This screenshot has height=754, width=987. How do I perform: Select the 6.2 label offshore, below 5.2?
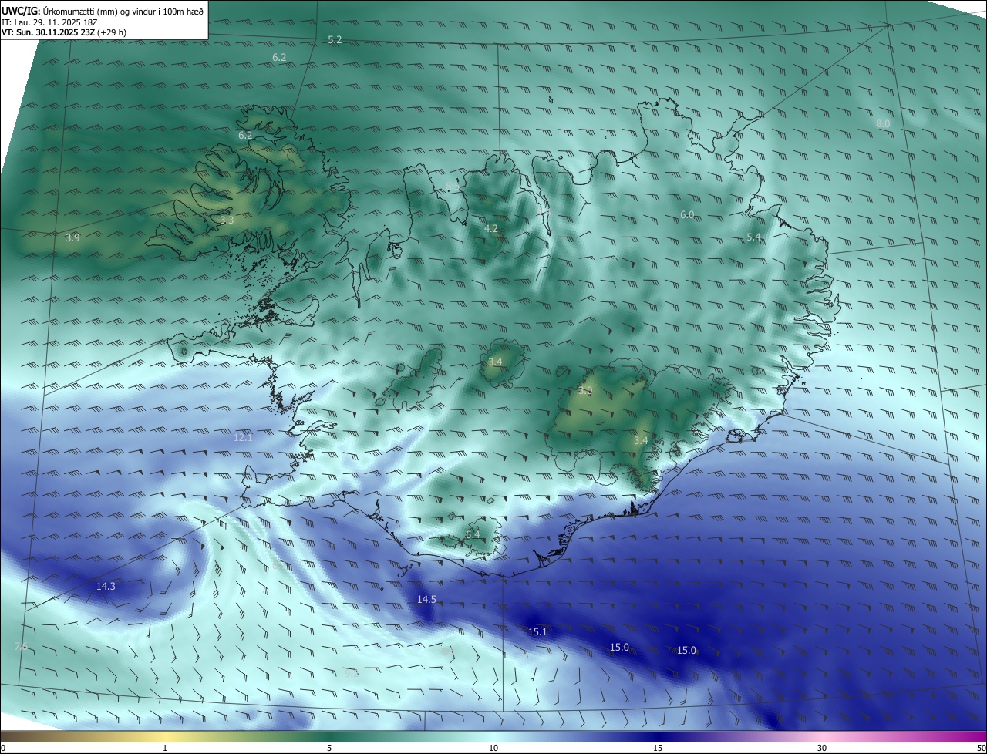pyautogui.click(x=279, y=57)
